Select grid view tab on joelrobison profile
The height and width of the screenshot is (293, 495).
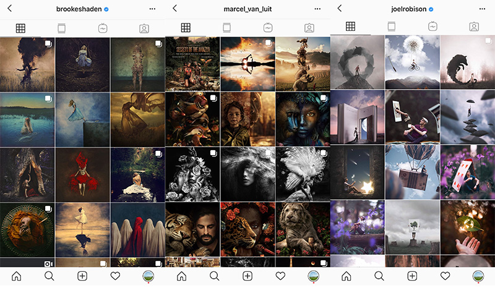click(x=350, y=27)
